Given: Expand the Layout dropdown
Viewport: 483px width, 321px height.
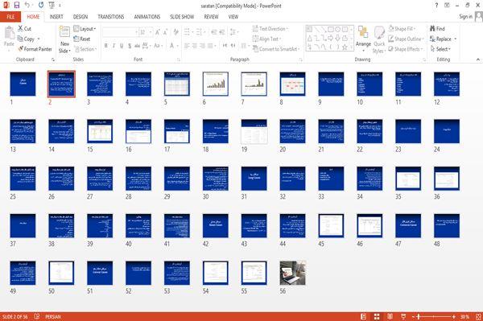Looking at the screenshot, I should pos(85,29).
